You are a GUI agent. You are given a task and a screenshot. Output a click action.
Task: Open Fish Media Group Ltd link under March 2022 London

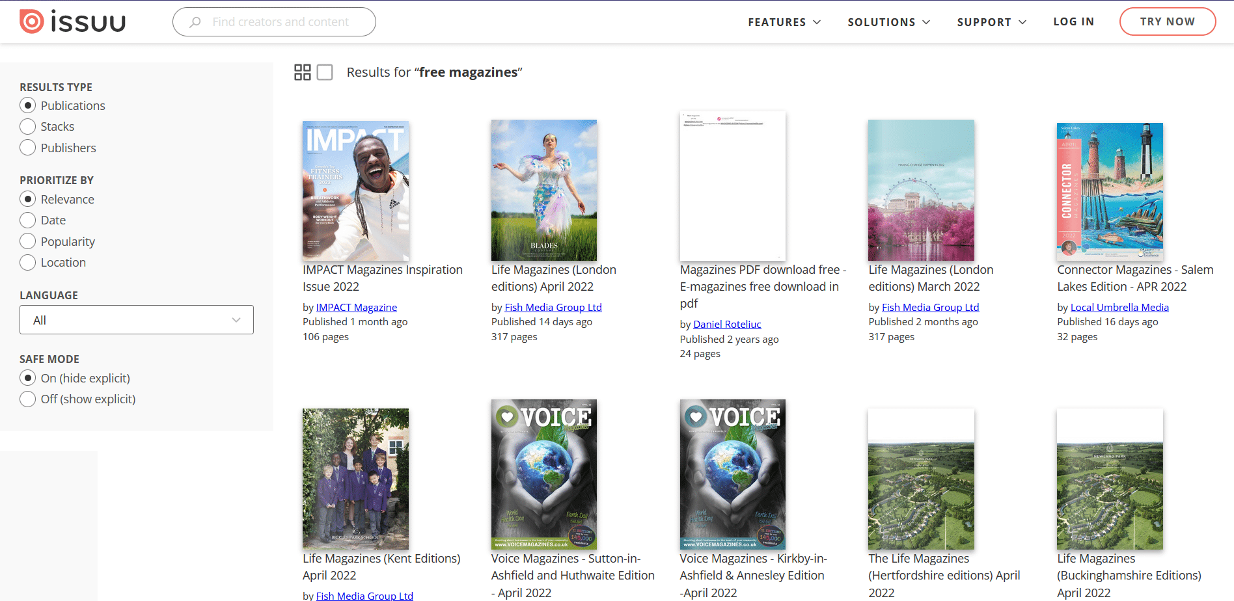(931, 307)
